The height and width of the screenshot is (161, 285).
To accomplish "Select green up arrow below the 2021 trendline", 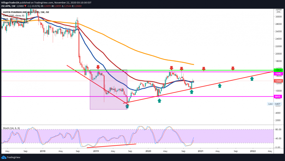I will [220, 86].
